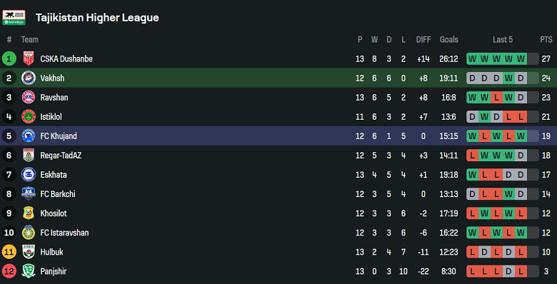Click the Tajikistan Higher League title
This screenshot has width=557, height=284.
click(x=97, y=18)
